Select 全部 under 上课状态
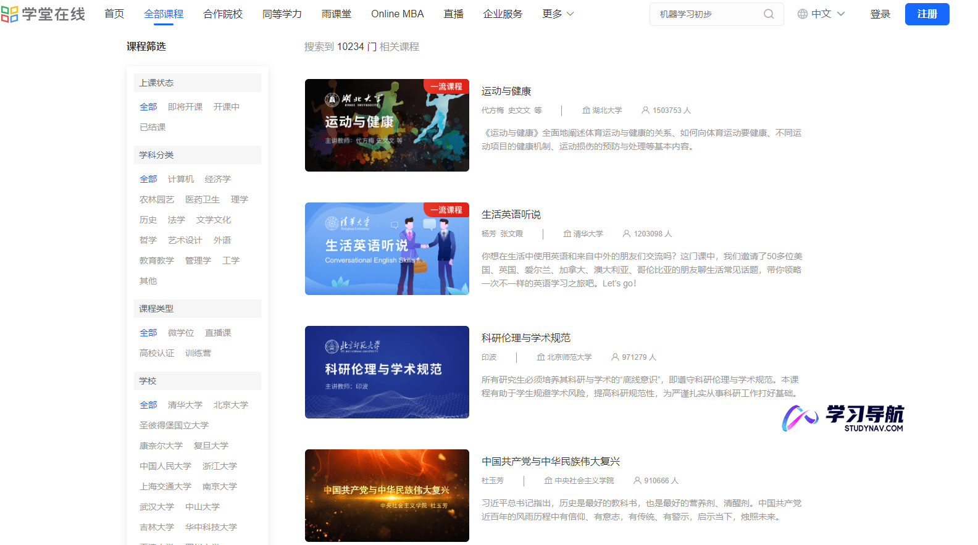The height and width of the screenshot is (545, 978). point(148,107)
